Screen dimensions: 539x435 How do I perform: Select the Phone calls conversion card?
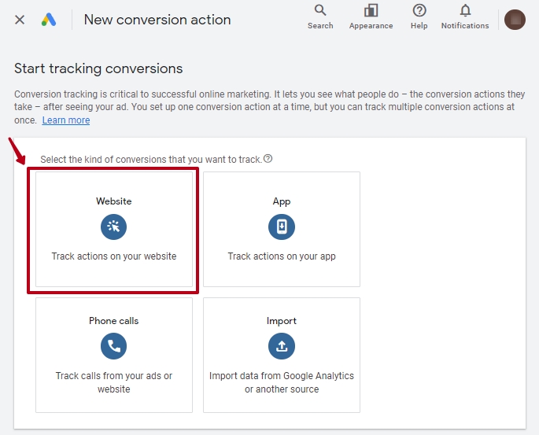coord(114,355)
